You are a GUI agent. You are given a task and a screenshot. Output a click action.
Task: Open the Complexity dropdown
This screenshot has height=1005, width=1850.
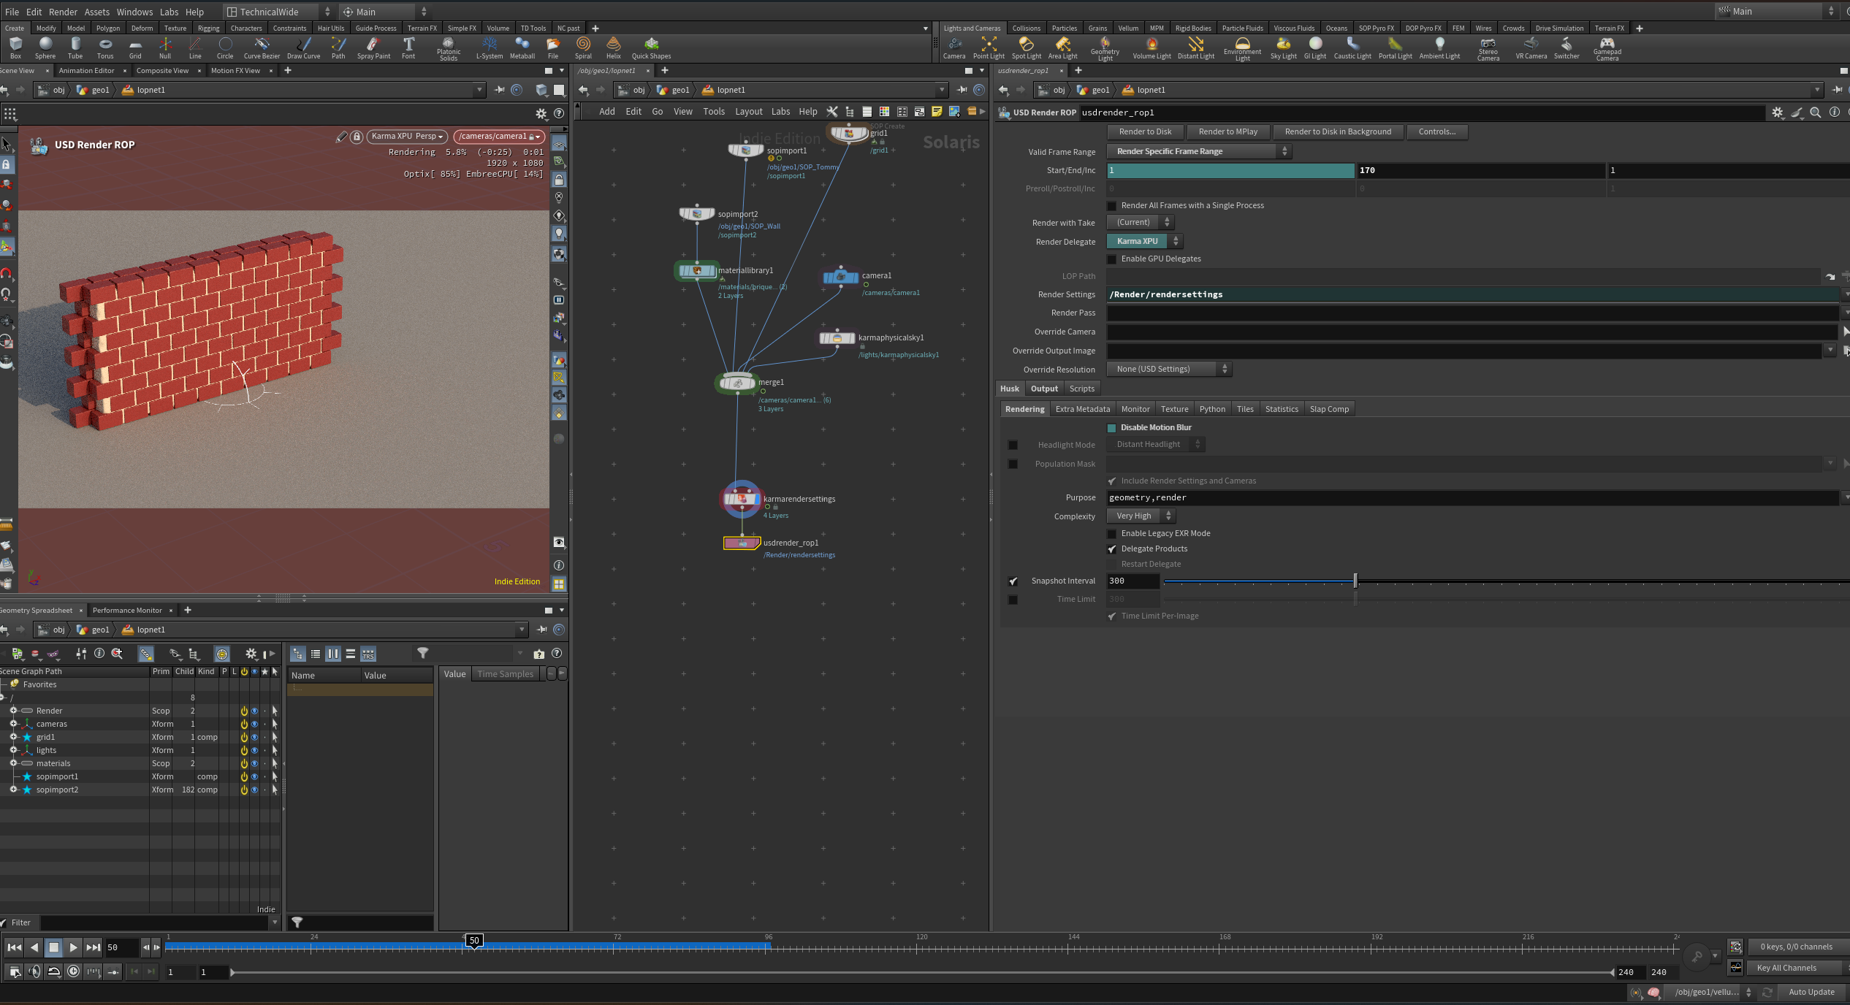[x=1141, y=516]
